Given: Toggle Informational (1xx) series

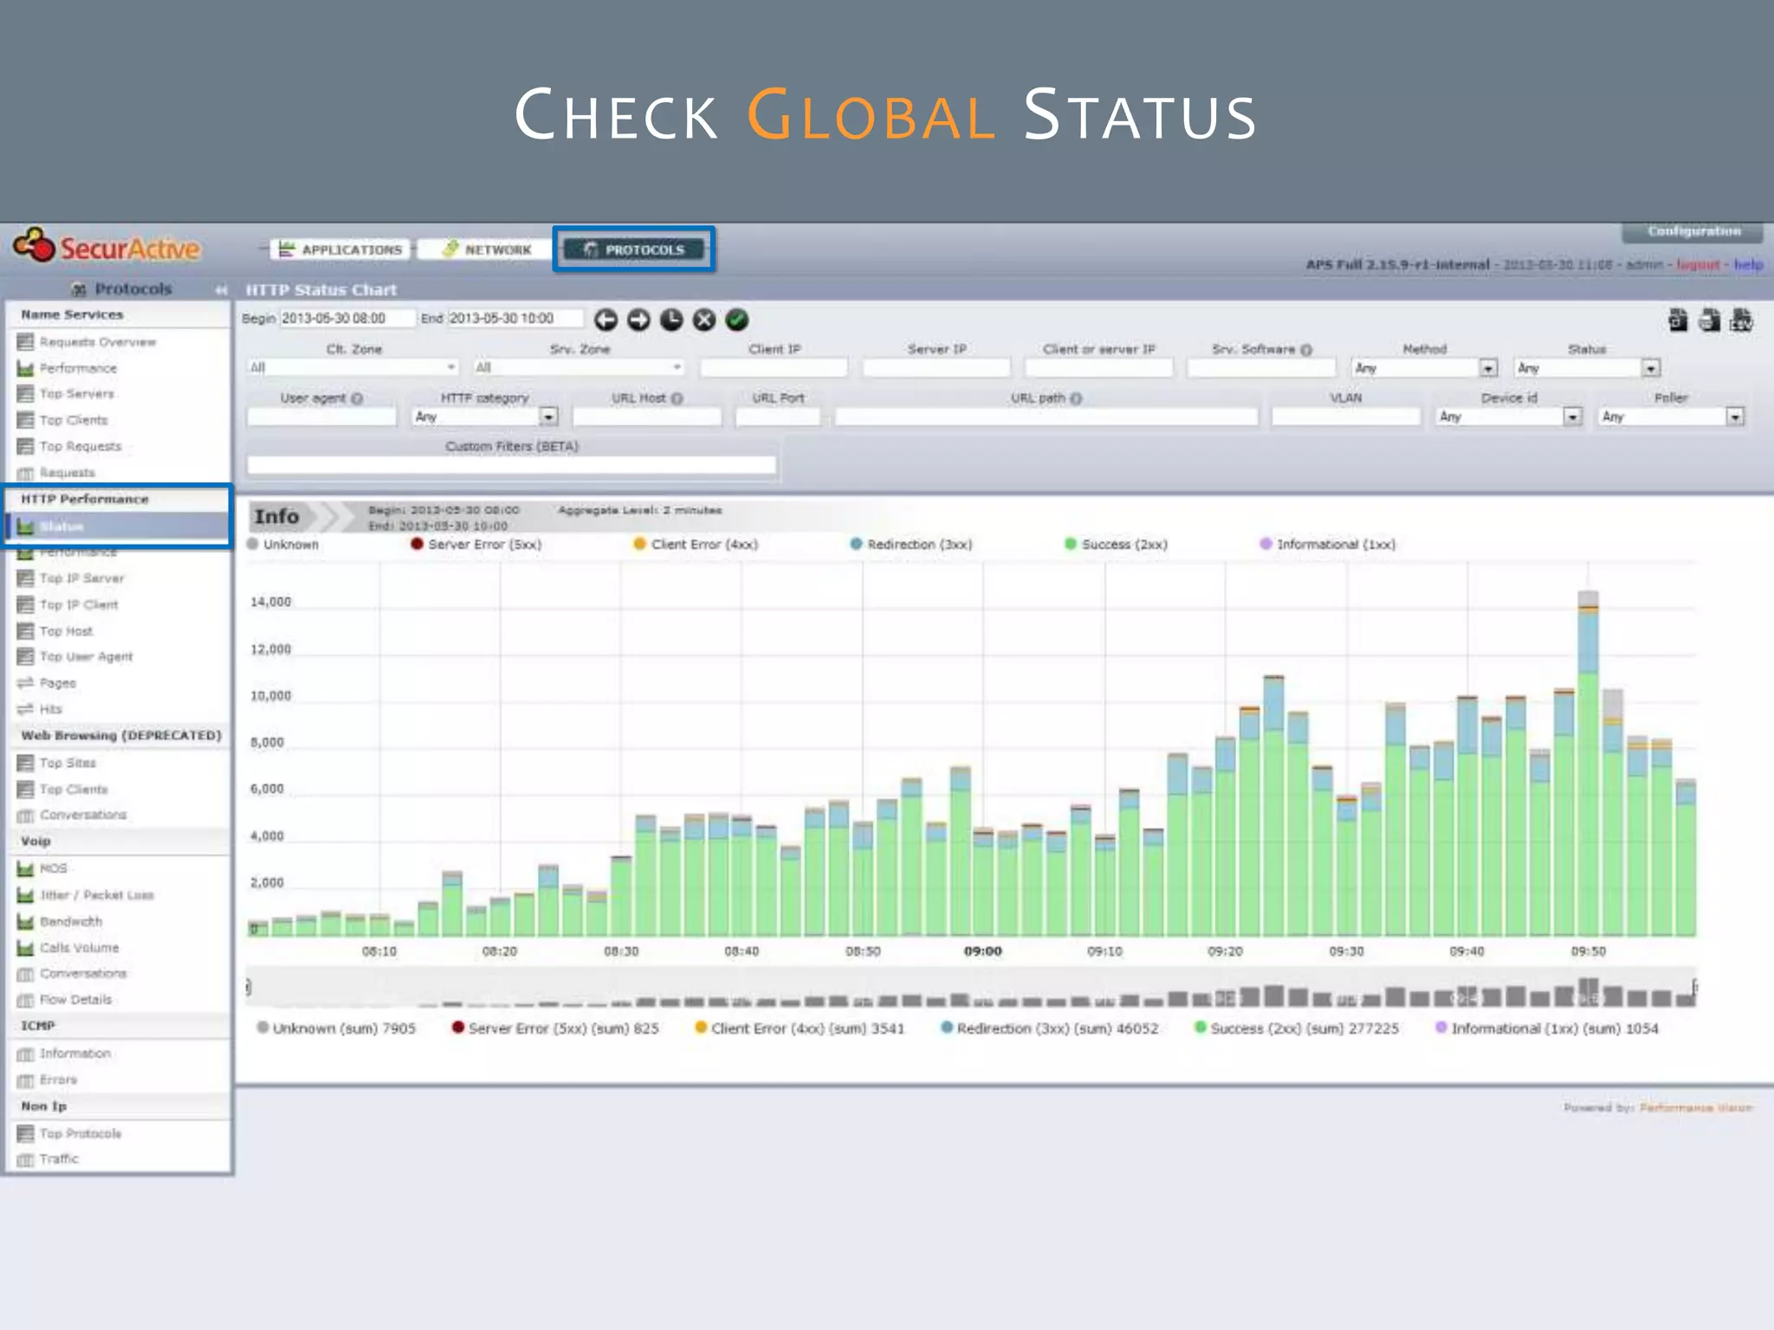Looking at the screenshot, I should pos(1328,544).
